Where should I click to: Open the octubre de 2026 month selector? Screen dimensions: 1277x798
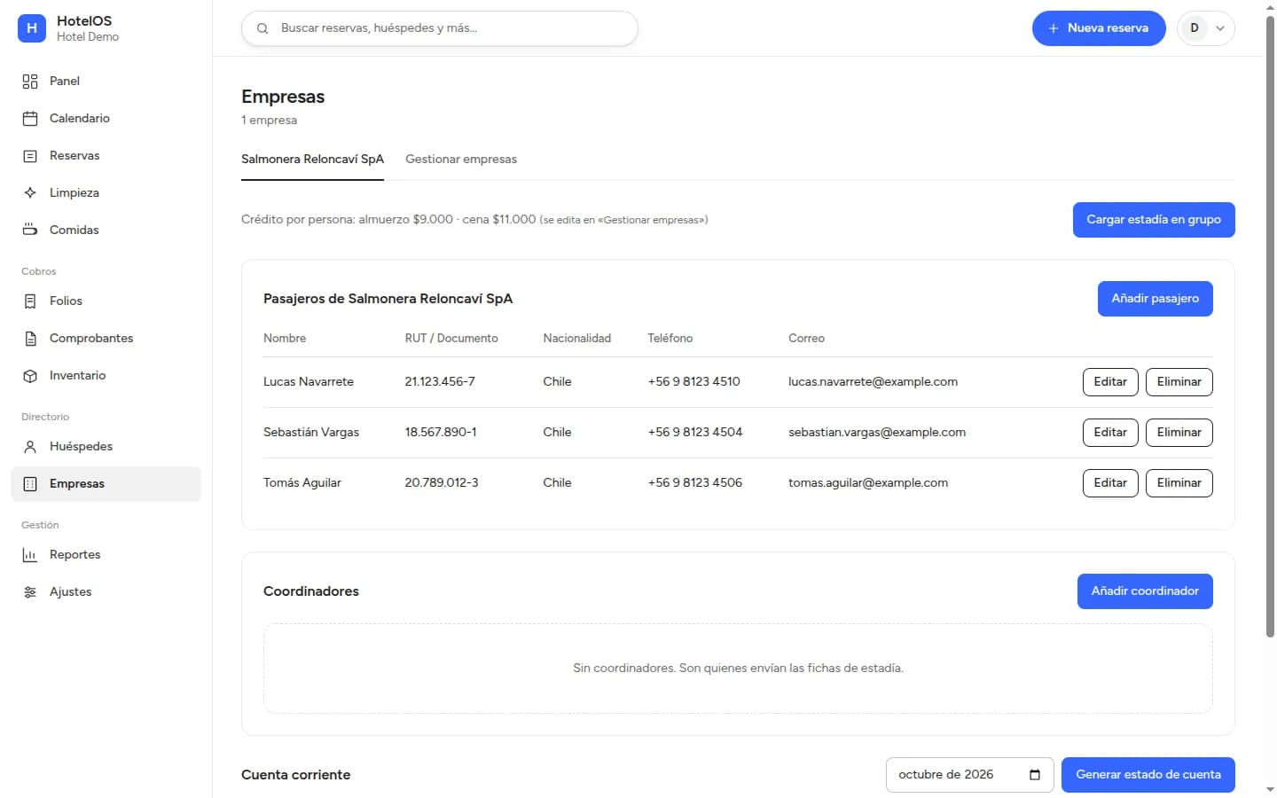pyautogui.click(x=969, y=775)
